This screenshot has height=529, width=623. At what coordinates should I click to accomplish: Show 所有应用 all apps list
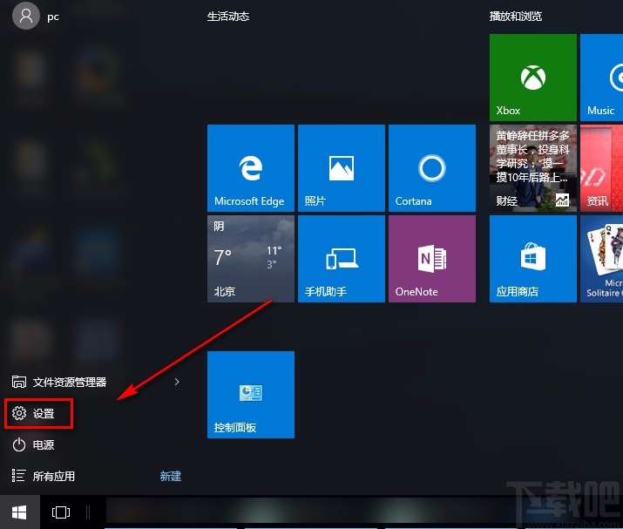tap(44, 476)
